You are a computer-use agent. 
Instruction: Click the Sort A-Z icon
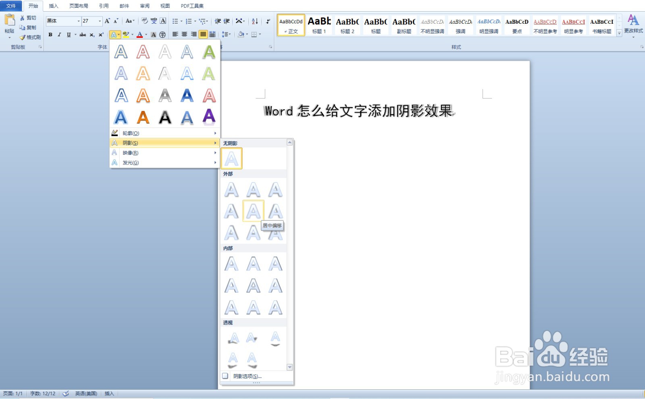(255, 21)
